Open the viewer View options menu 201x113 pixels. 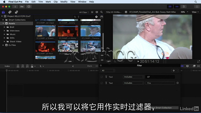click(x=195, y=12)
